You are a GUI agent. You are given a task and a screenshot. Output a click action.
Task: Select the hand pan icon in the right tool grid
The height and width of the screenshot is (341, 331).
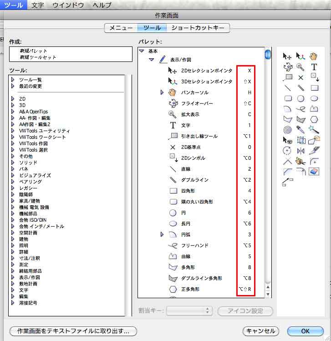click(x=314, y=56)
